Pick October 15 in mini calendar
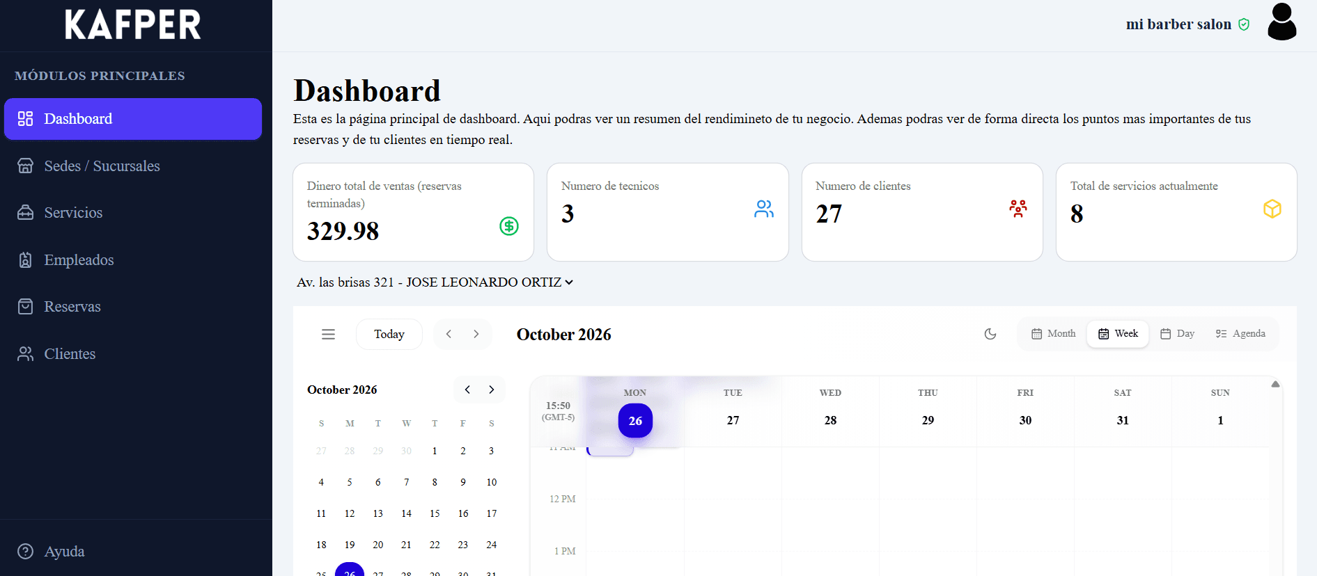 [x=435, y=513]
